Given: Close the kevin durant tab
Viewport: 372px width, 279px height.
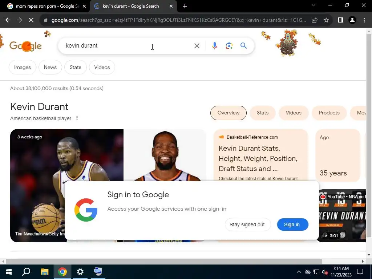Looking at the screenshot, I should point(171,6).
